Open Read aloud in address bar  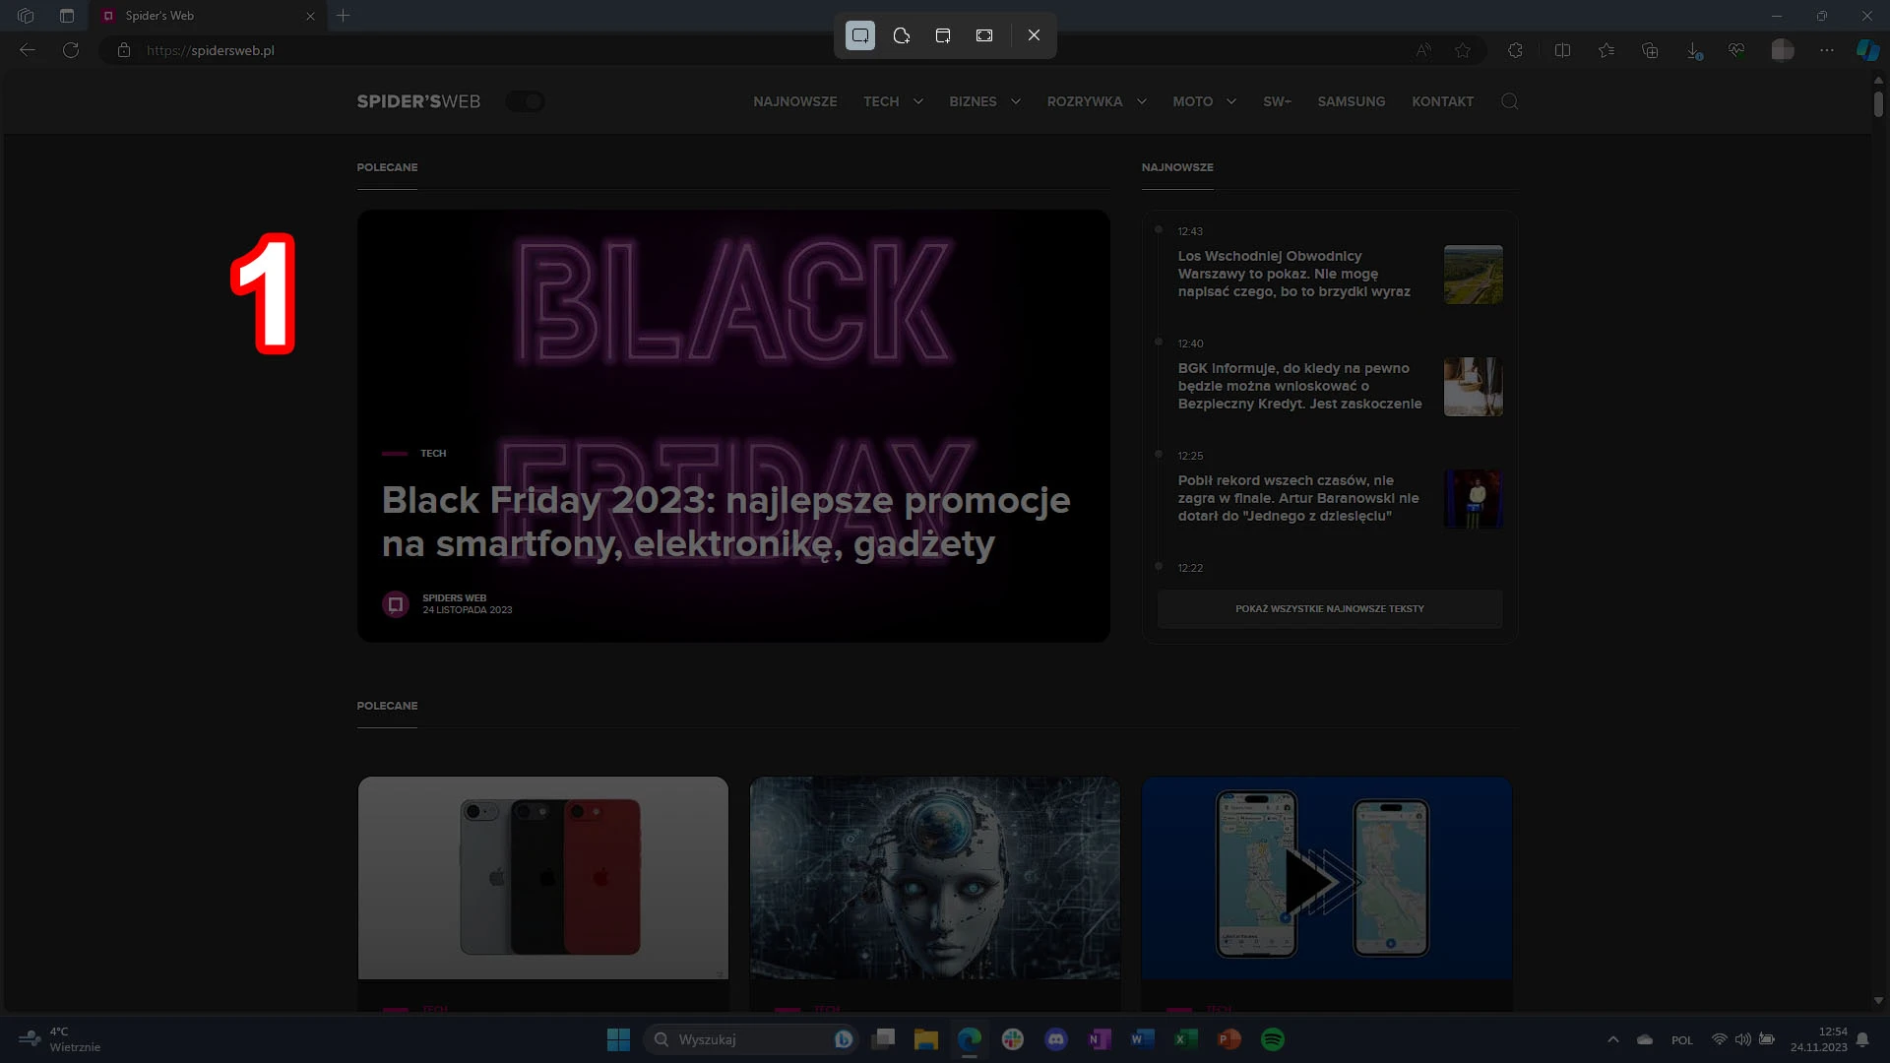(1423, 50)
